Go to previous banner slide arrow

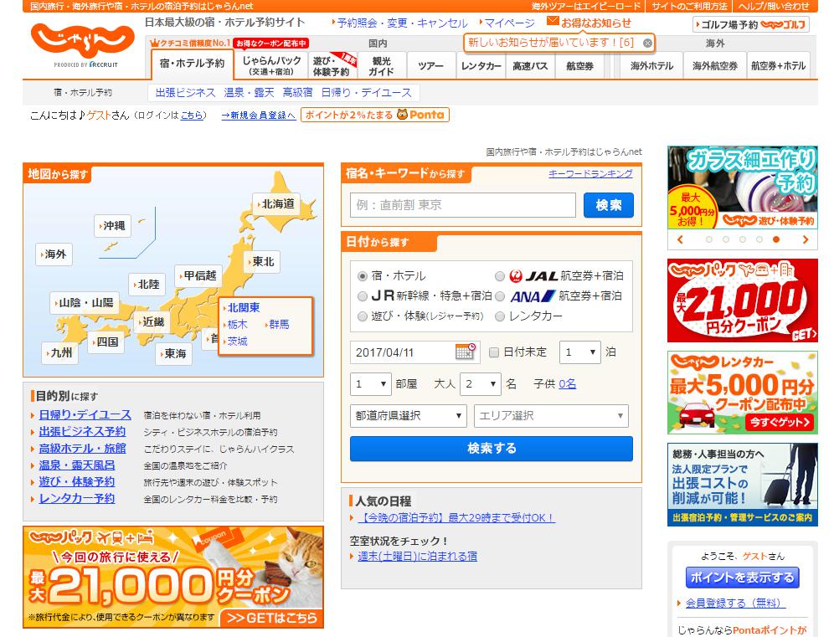tap(680, 239)
